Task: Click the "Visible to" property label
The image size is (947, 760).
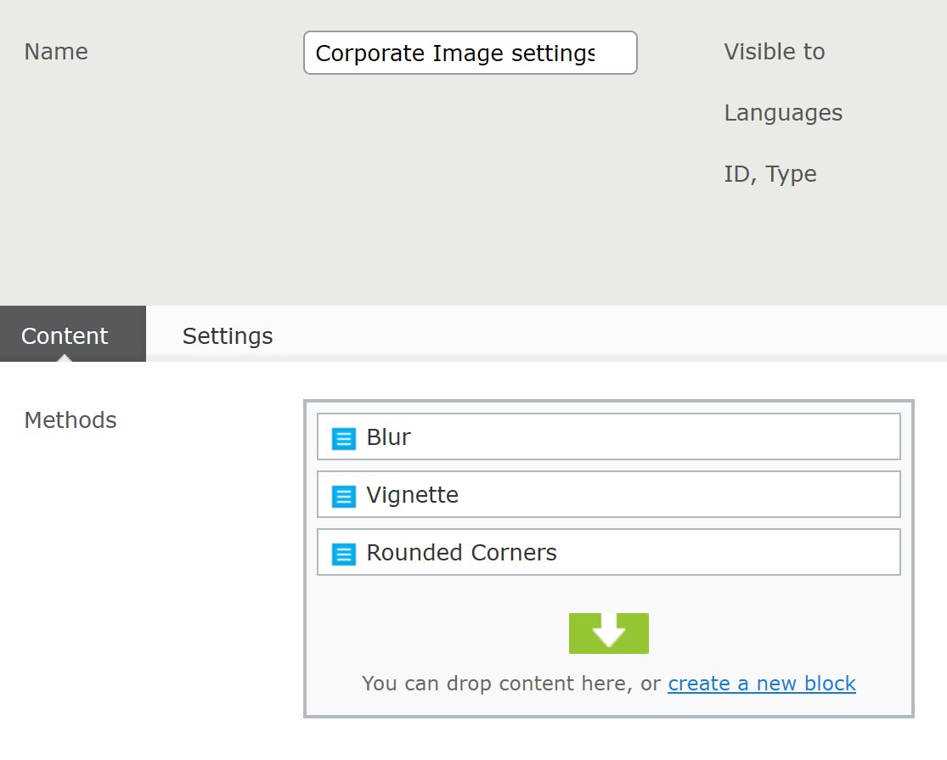Action: click(774, 52)
